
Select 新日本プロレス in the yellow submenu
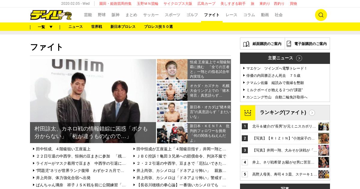[123, 27]
